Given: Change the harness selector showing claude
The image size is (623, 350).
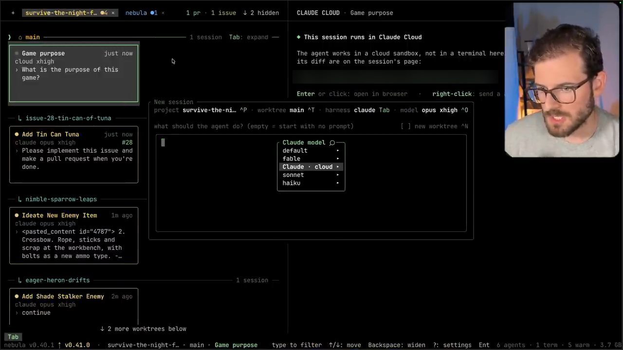Looking at the screenshot, I should click(x=357, y=110).
